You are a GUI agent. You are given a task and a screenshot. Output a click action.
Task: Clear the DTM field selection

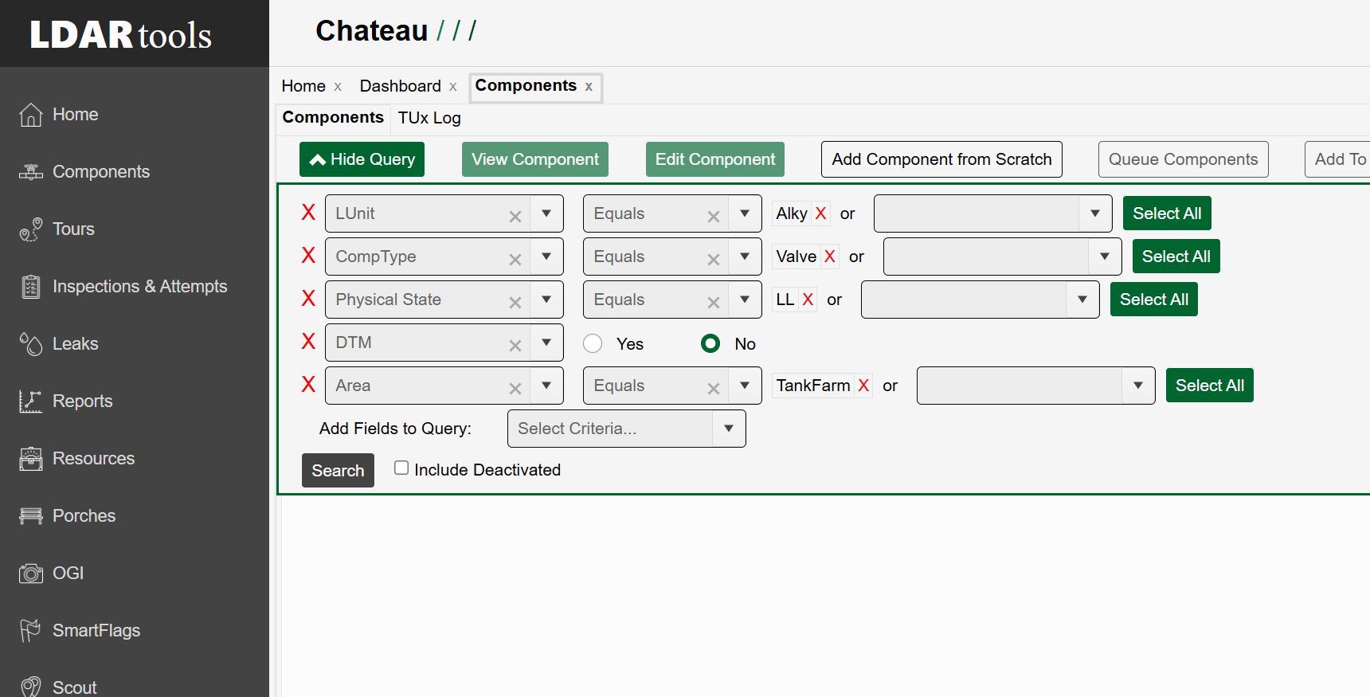click(x=515, y=345)
